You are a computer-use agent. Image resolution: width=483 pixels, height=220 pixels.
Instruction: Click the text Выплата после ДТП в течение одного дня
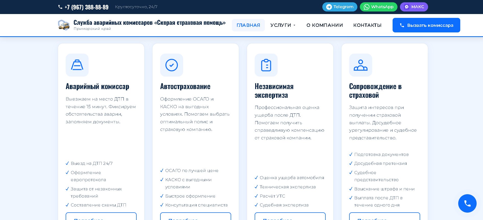(x=378, y=201)
